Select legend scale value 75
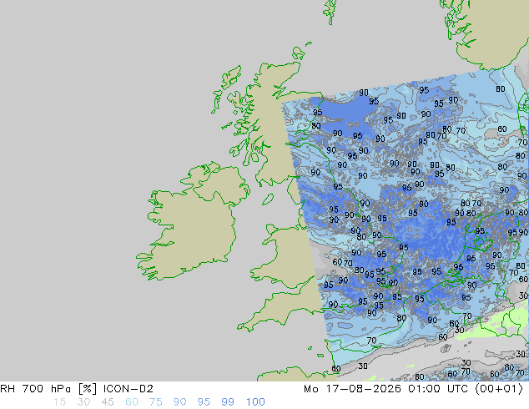Image resolution: width=529 pixels, height=409 pixels. point(155,402)
